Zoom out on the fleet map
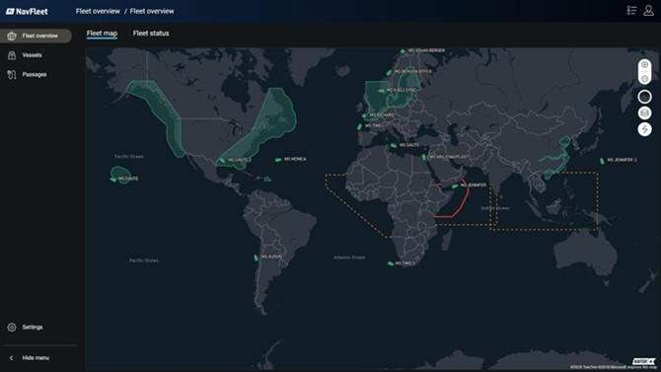The image size is (661, 372). [x=644, y=79]
